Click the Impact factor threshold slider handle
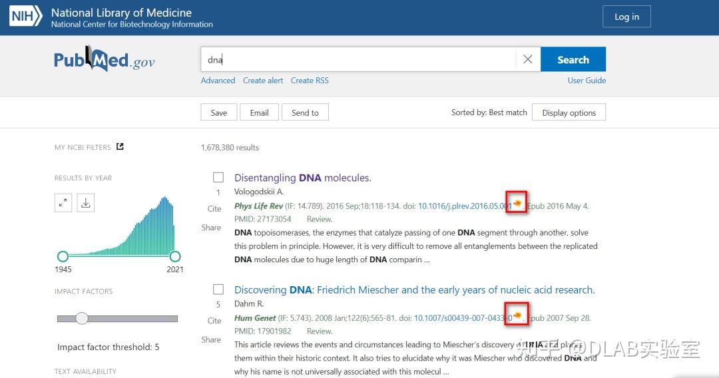This screenshot has height=378, width=719. click(82, 319)
